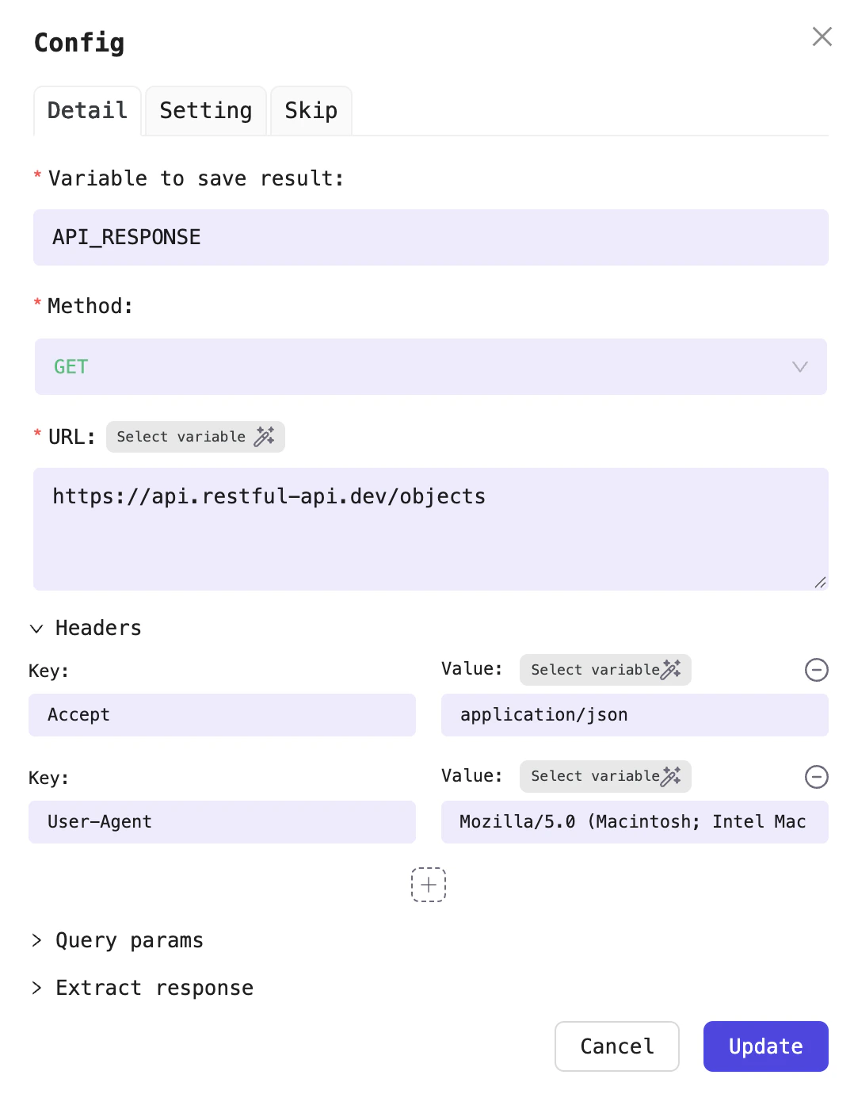Click the wand icon on User-Agent's Select variable
This screenshot has width=854, height=1094.
point(671,776)
